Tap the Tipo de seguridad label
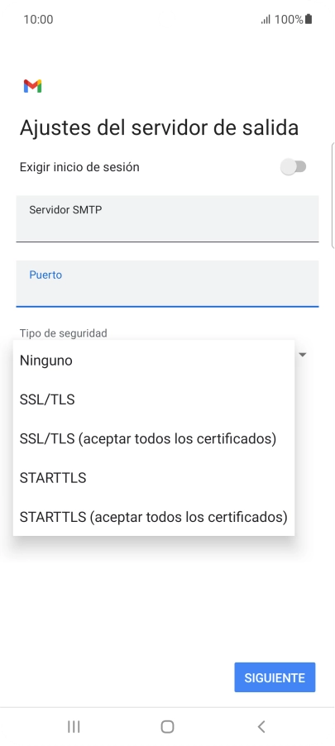The height and width of the screenshot is (746, 335). pos(64,333)
